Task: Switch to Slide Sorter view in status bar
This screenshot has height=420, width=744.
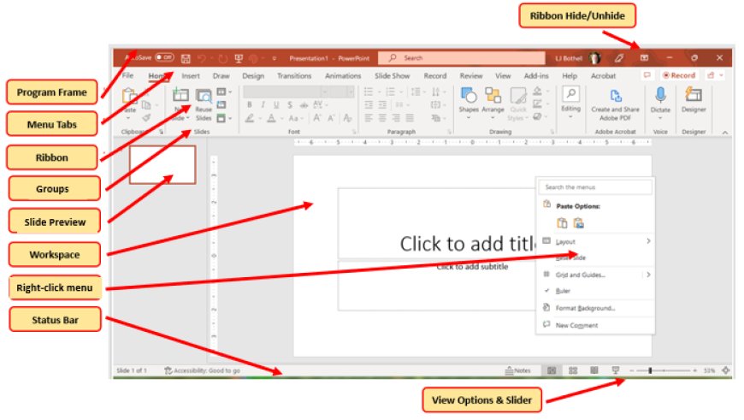Action: 572,370
